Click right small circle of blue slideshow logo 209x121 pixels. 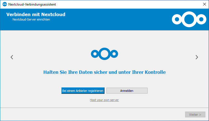[x=114, y=53]
